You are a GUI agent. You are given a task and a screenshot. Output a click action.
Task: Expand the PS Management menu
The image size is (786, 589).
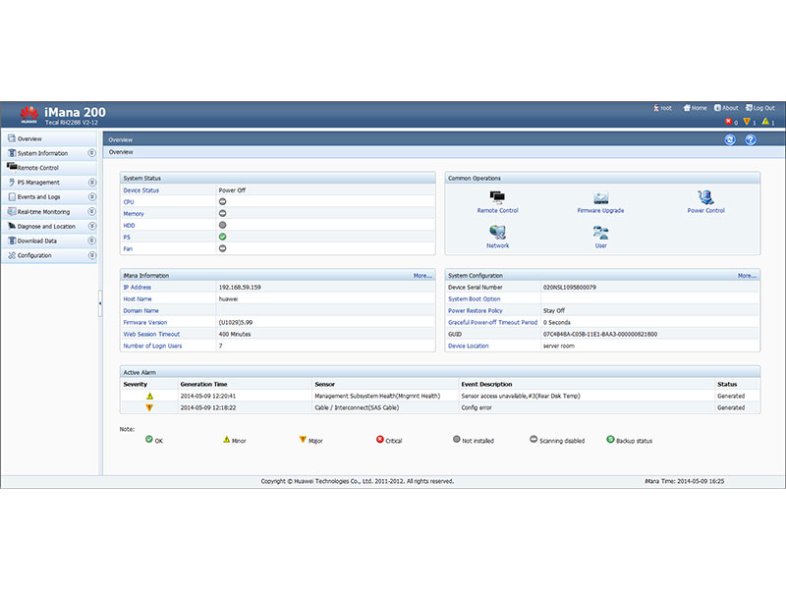click(x=91, y=183)
